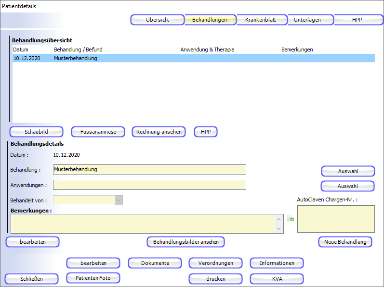This screenshot has height=287, width=384.
Task: Click the clipboard icon beside Bemerkungen field
Action: coord(291,218)
